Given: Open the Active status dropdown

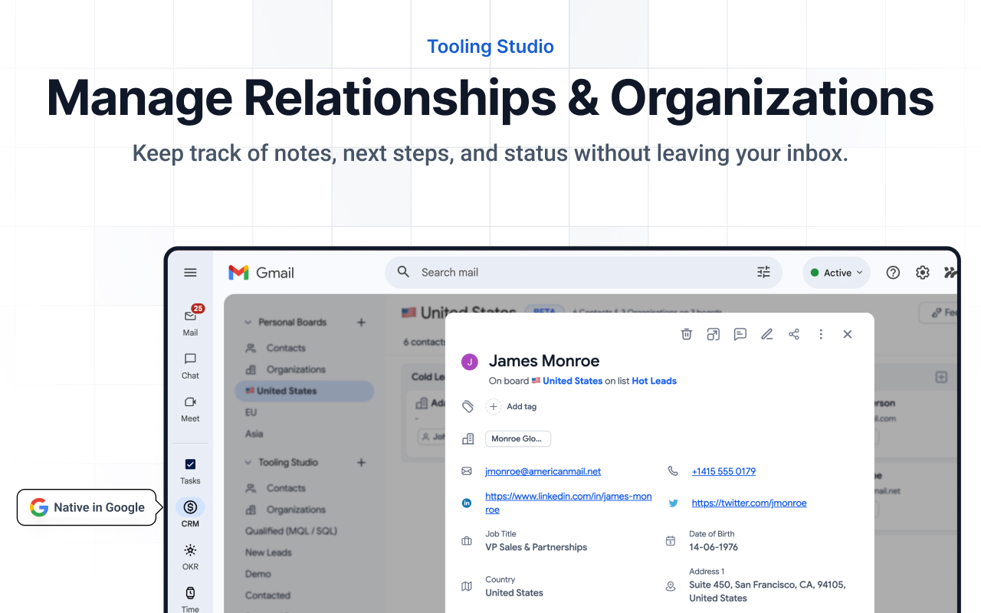Looking at the screenshot, I should point(836,273).
